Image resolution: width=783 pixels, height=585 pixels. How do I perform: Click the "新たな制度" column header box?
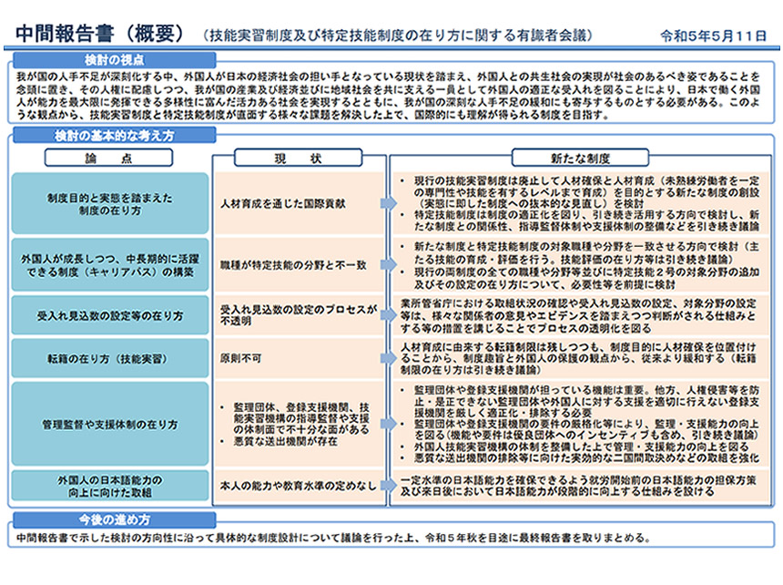(x=580, y=158)
